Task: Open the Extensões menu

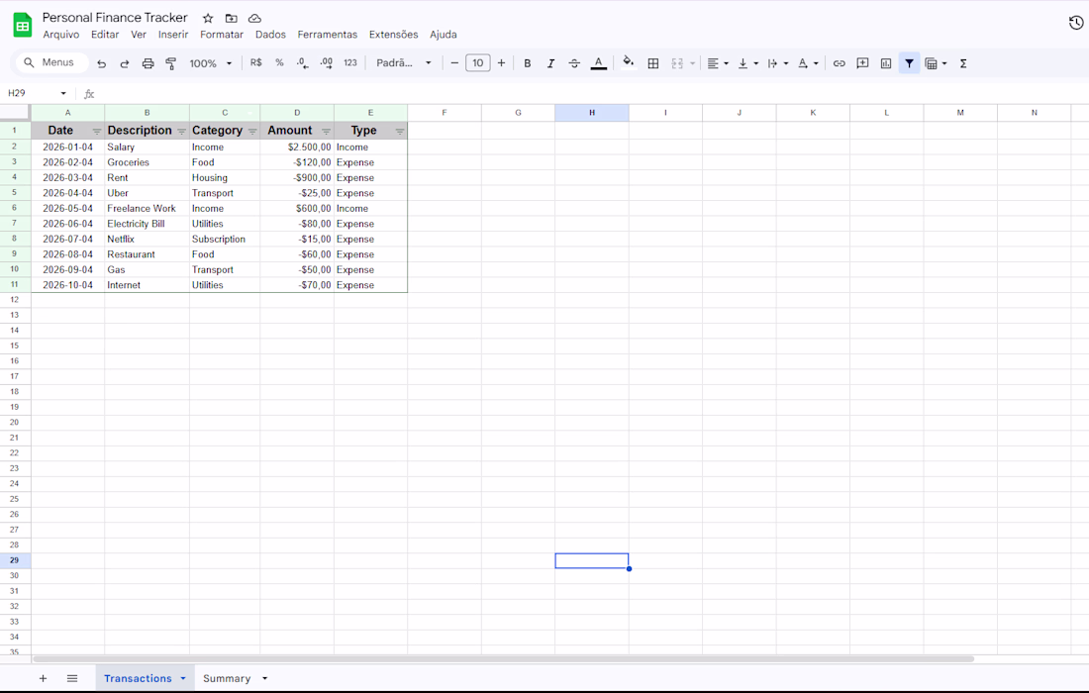Action: pos(393,34)
